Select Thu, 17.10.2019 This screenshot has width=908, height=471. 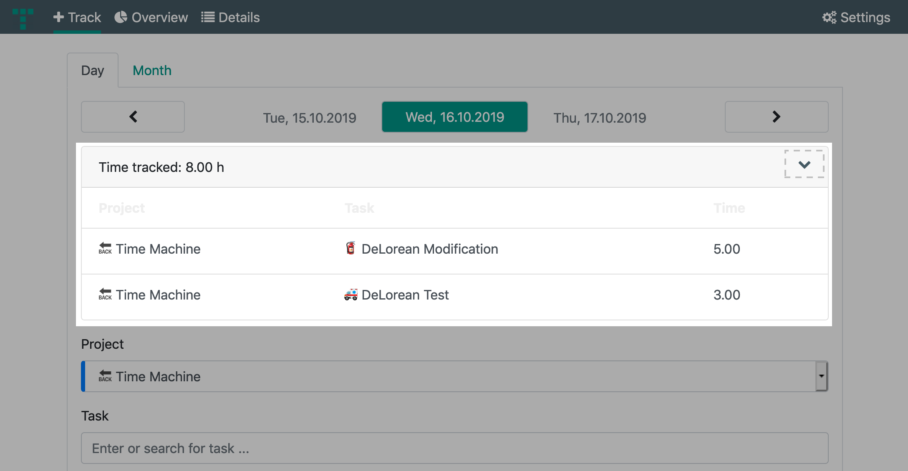[x=600, y=118]
